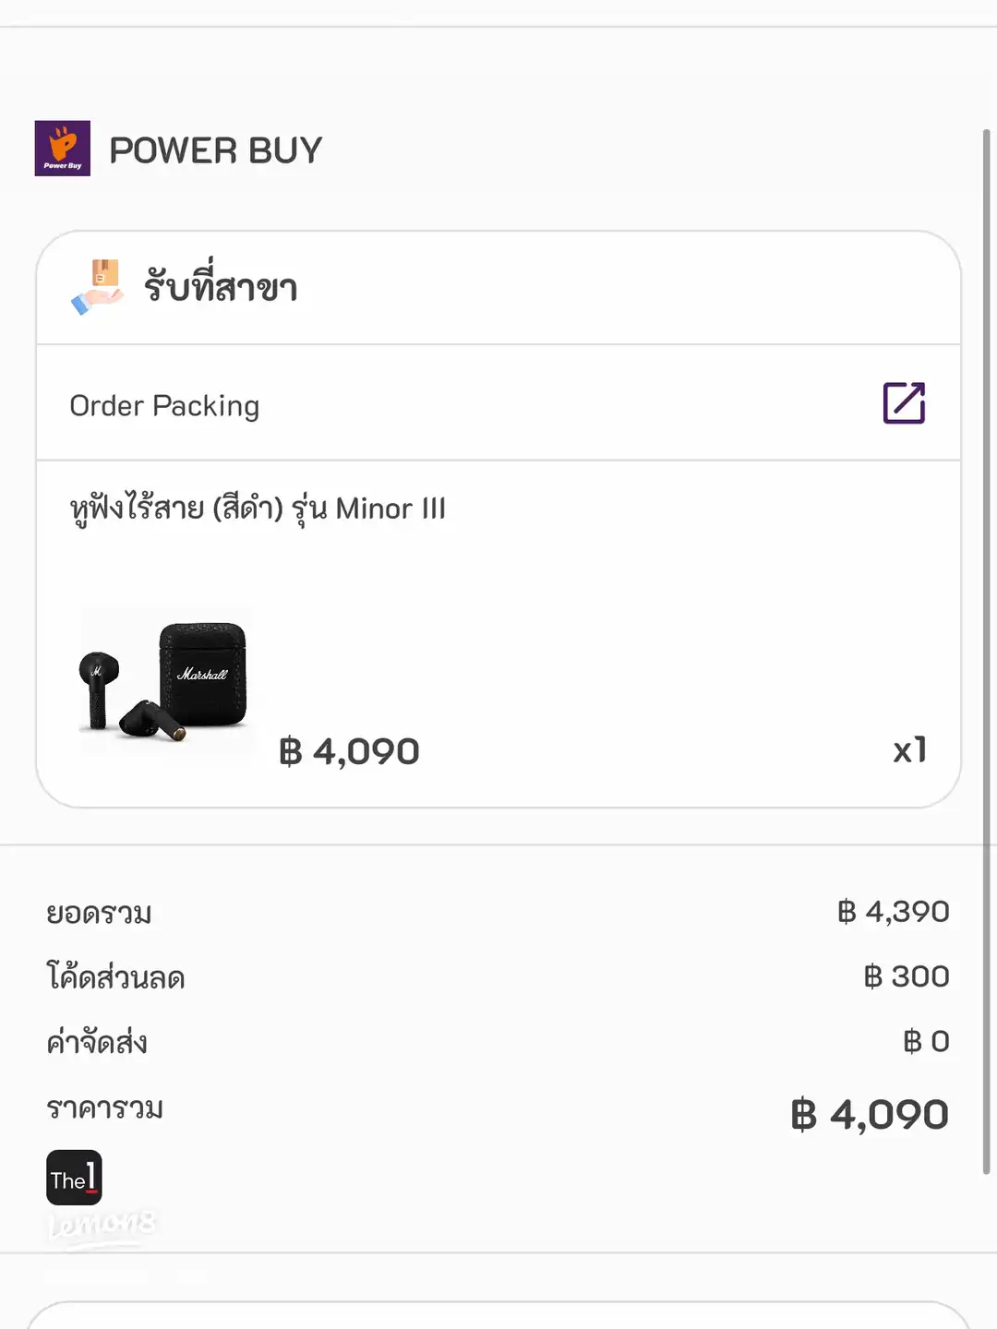Click the Order Packing row label
This screenshot has width=997, height=1329.
point(164,406)
